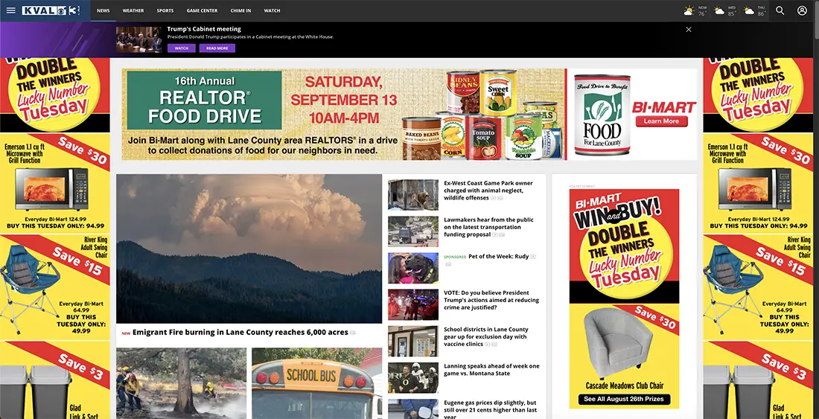Click Learn More on Bi-Mart banner
This screenshot has width=819, height=419.
click(x=661, y=121)
